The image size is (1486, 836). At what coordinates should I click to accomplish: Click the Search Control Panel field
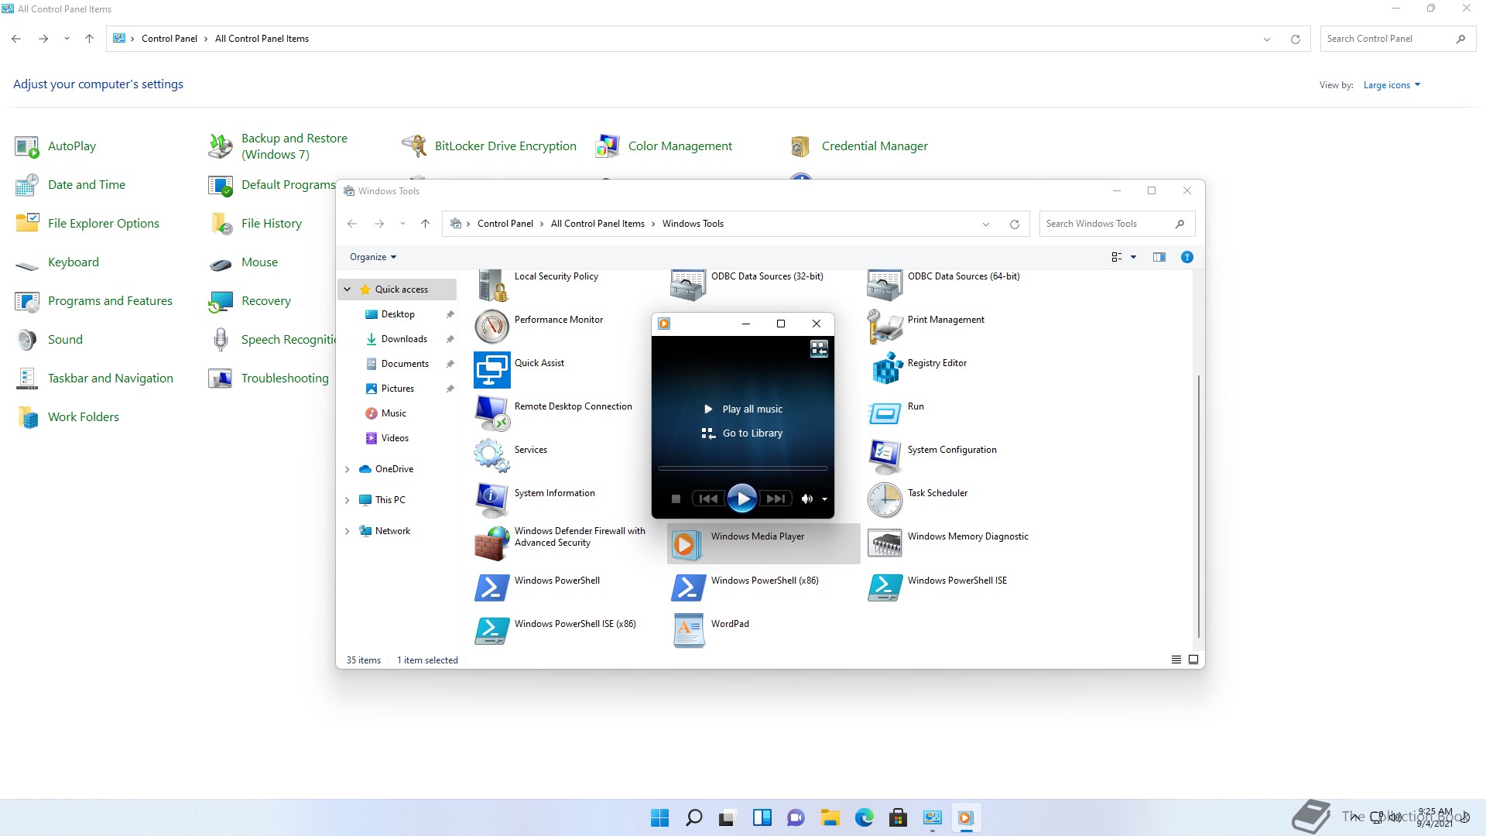coord(1398,39)
